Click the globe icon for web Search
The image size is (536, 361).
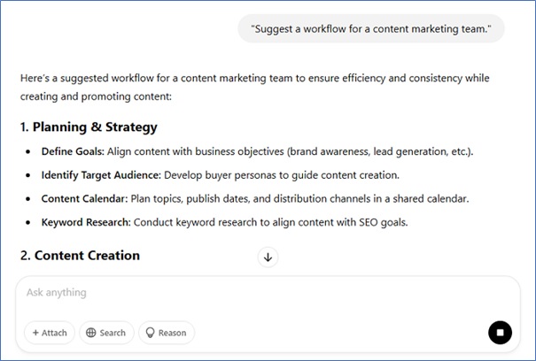89,333
